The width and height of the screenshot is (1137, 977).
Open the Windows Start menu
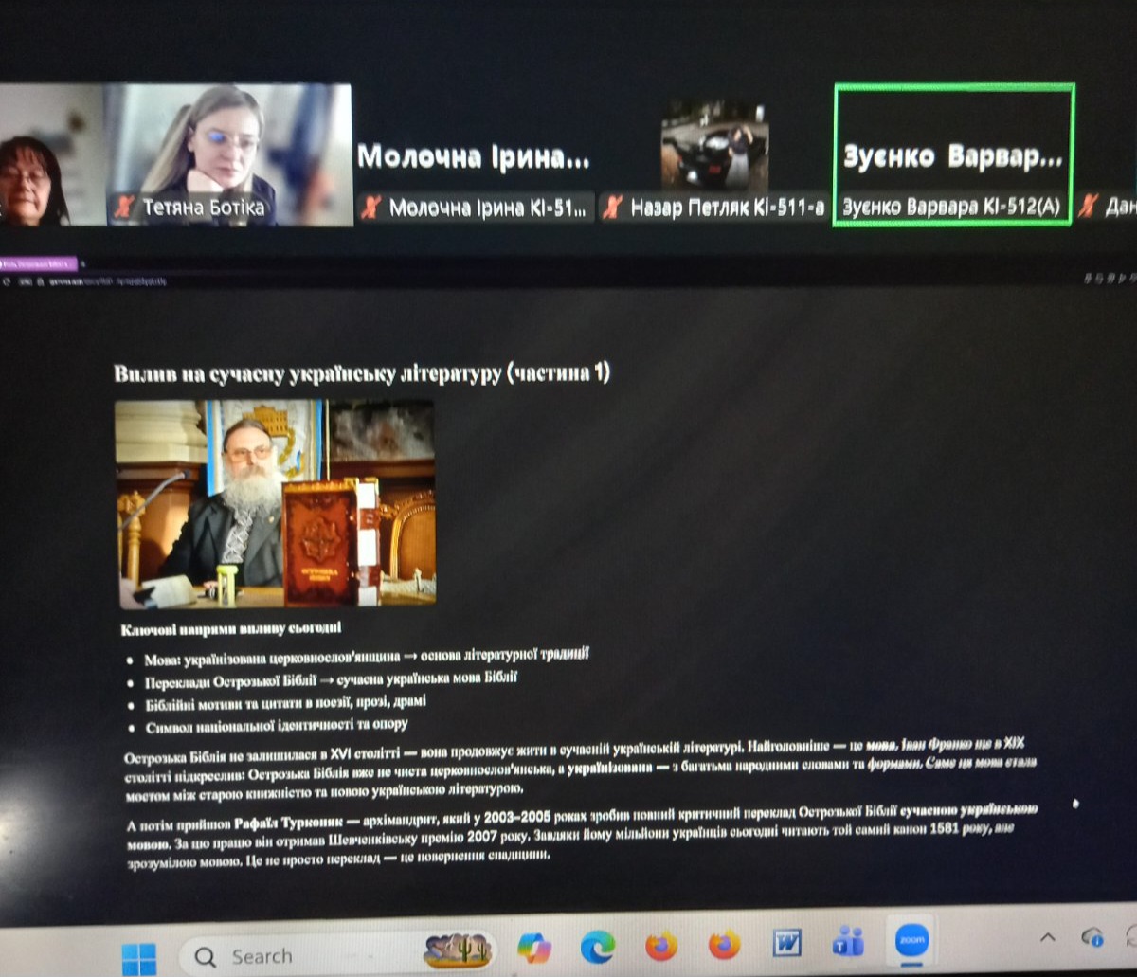tap(139, 957)
